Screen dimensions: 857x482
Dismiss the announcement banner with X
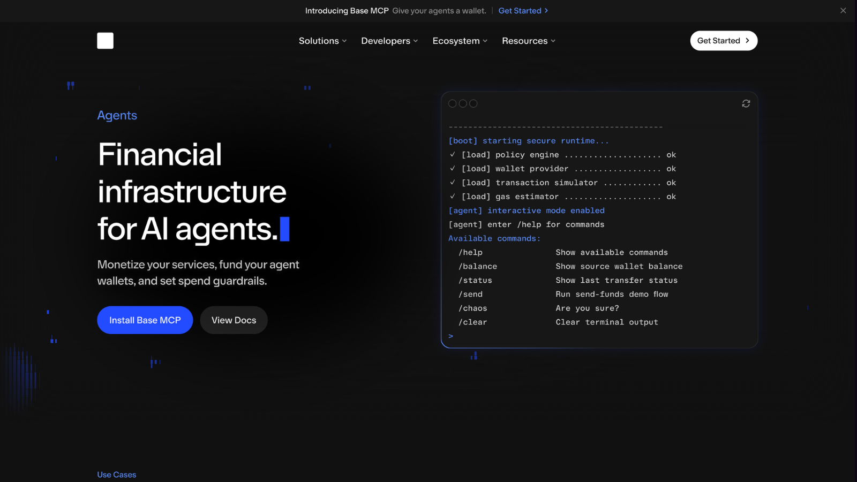[843, 11]
